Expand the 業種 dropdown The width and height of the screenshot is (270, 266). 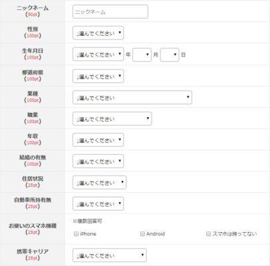click(132, 97)
